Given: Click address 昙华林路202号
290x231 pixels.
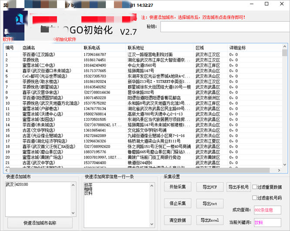Looking at the screenshot, I should click(x=141, y=92).
